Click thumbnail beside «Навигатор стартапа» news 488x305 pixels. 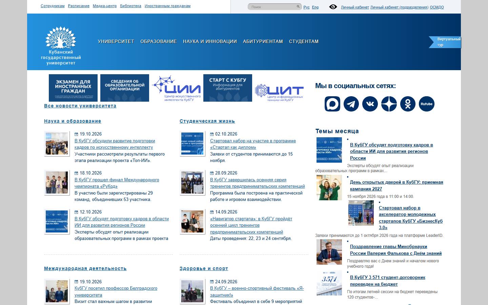click(192, 222)
